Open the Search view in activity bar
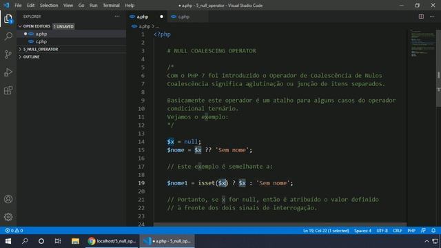441x248 pixels. (8, 37)
